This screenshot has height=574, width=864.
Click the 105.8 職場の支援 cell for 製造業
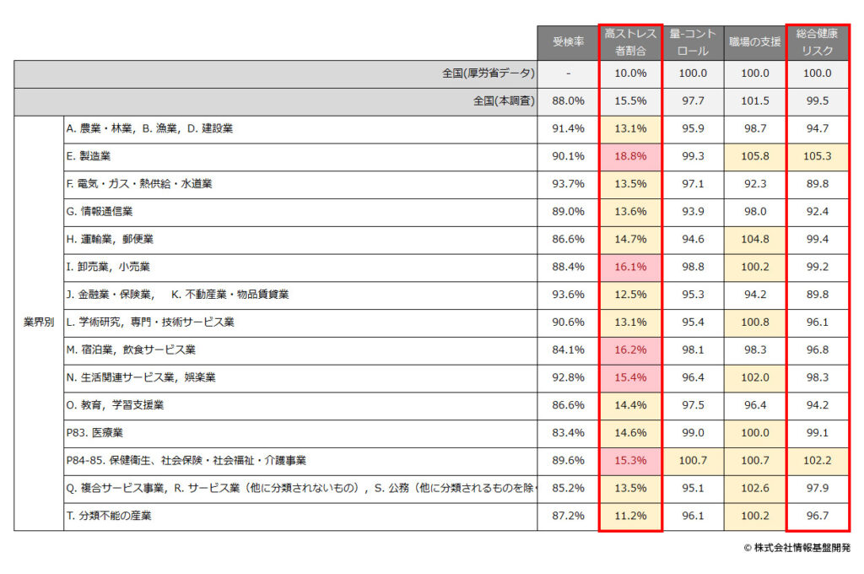coord(755,157)
